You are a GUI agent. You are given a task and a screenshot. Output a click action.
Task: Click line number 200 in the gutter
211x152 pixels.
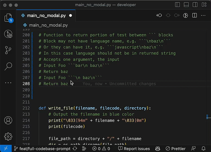point(26,35)
